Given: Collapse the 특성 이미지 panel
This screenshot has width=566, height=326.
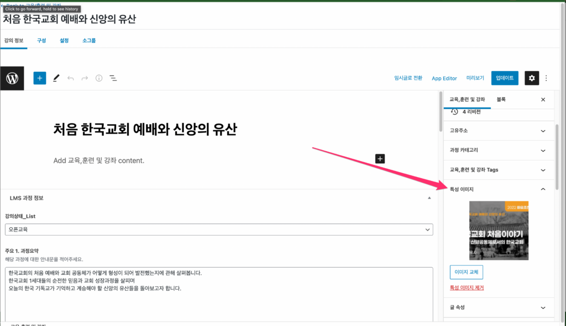Looking at the screenshot, I should point(499,189).
